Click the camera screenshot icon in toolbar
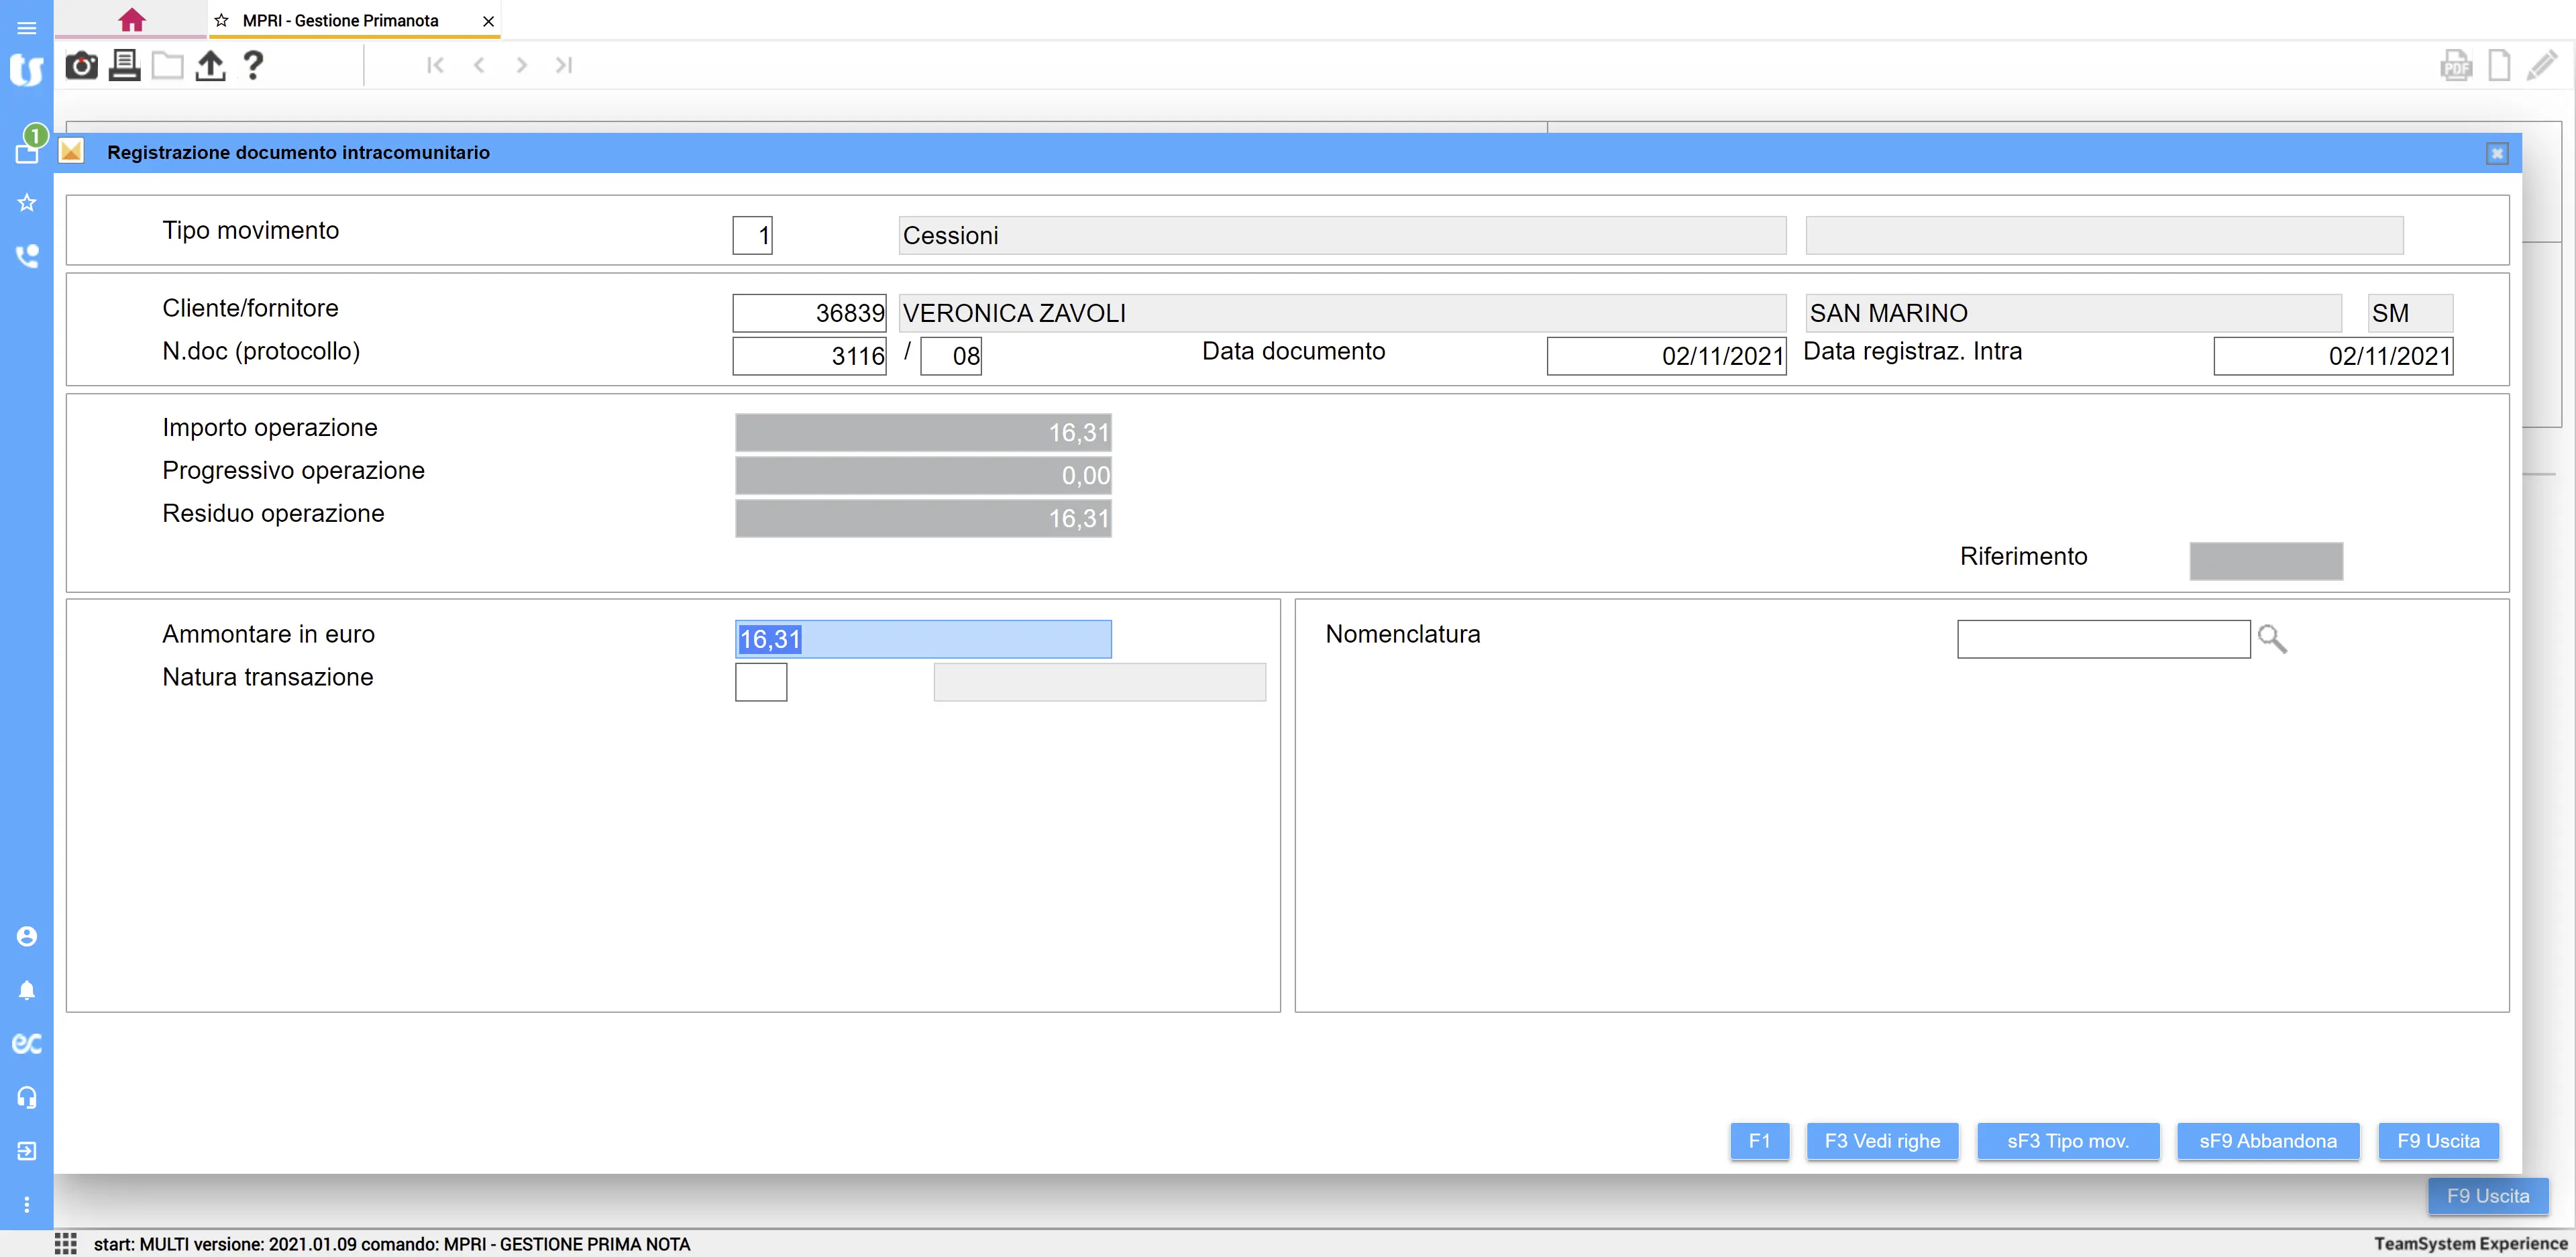The width and height of the screenshot is (2576, 1257). coord(81,66)
